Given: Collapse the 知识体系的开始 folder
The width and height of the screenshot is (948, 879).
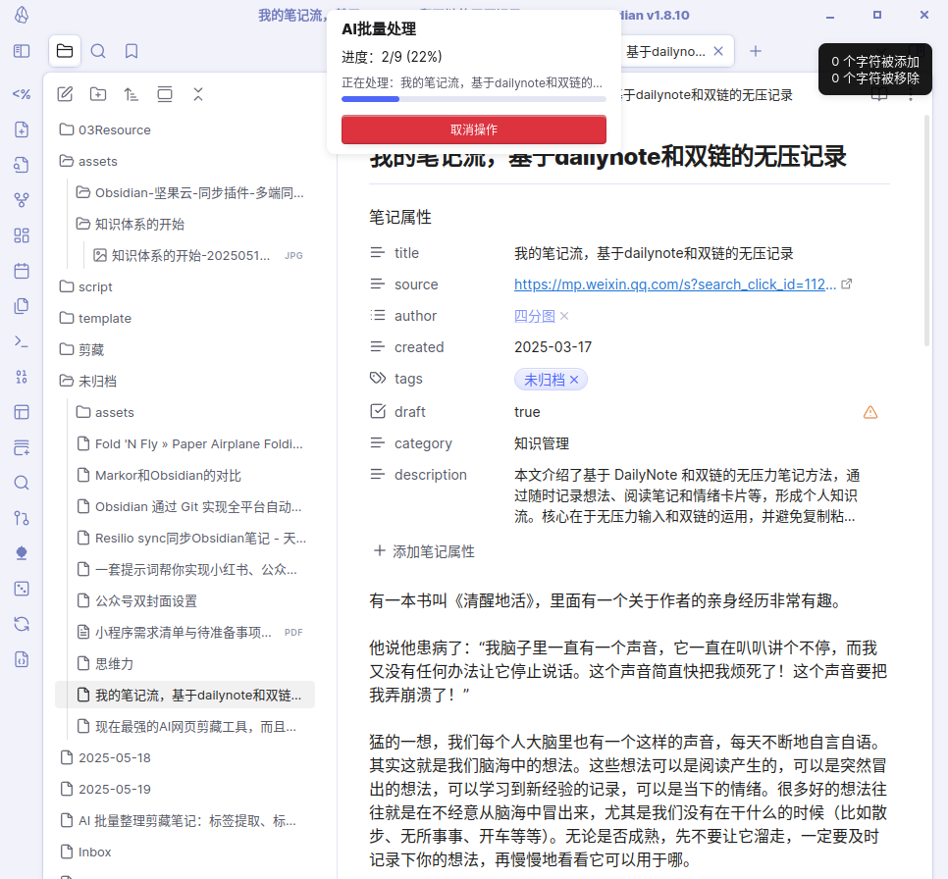Looking at the screenshot, I should tap(83, 224).
